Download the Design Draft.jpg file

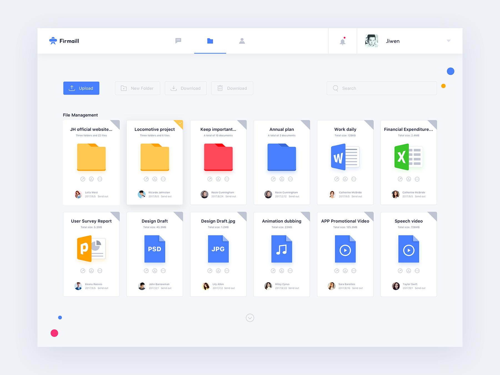click(x=218, y=271)
